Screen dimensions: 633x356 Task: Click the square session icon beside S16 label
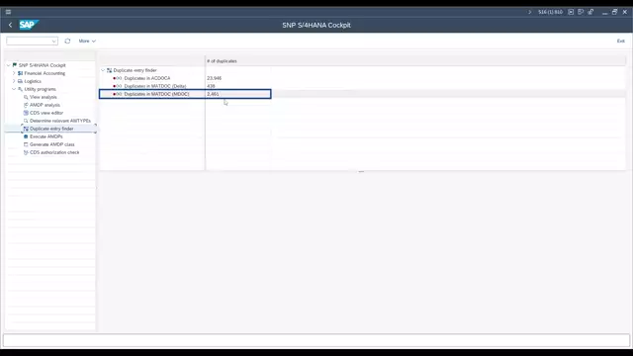(x=571, y=12)
